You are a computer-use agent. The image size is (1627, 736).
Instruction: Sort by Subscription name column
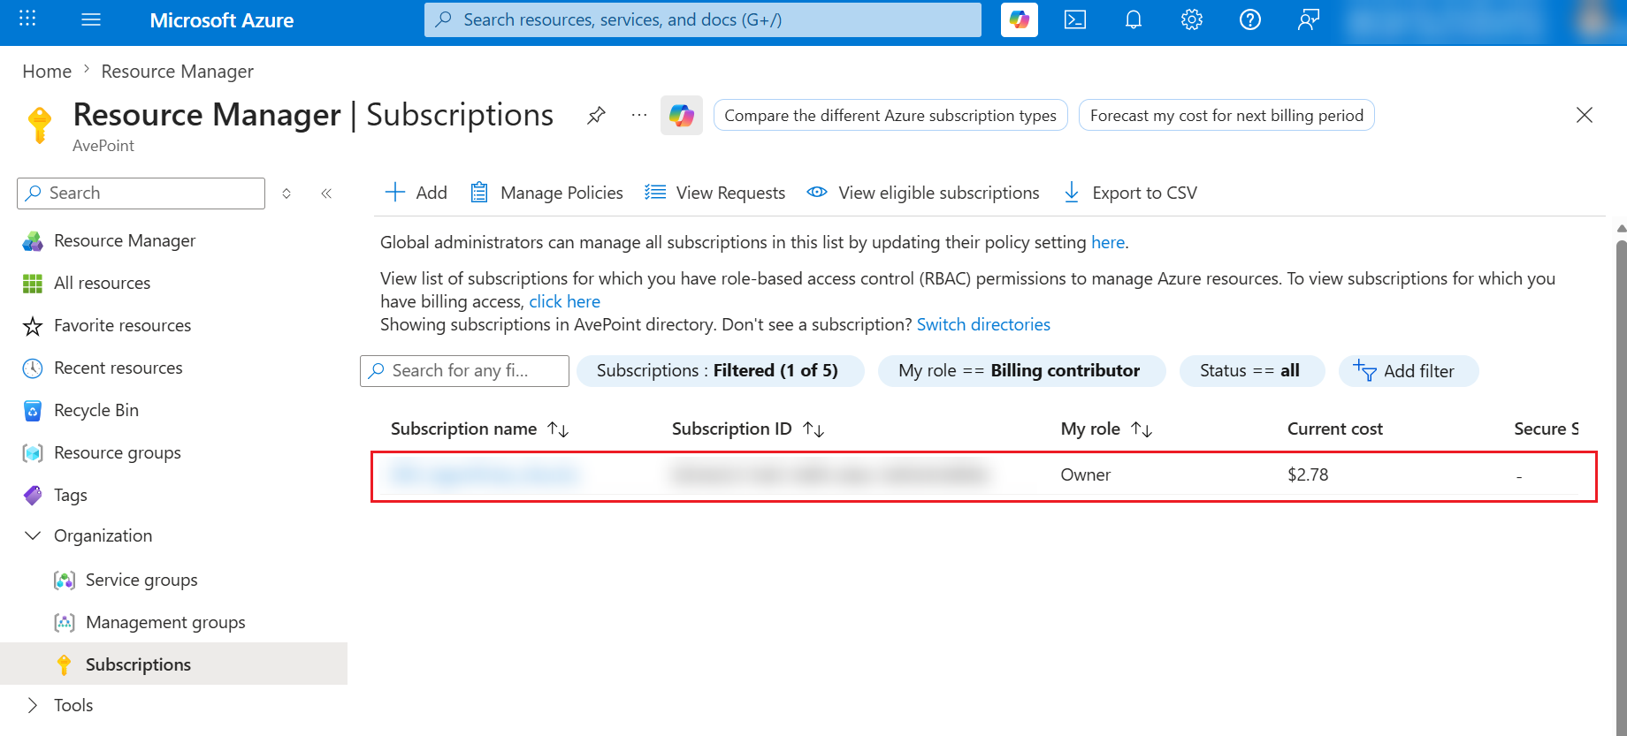pos(480,429)
